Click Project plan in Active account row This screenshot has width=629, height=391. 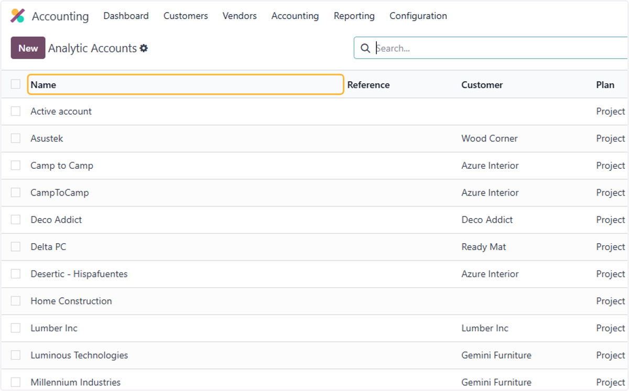(611, 111)
